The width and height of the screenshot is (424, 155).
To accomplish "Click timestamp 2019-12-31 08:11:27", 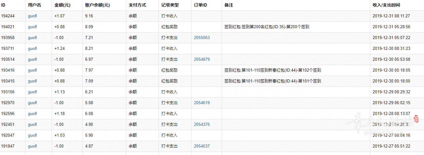I will click(x=391, y=16).
